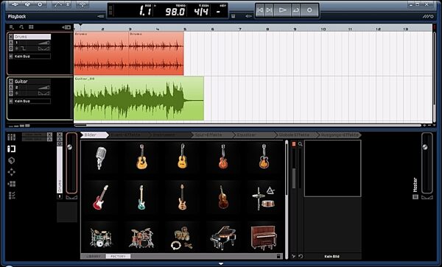Click the 4/4 time signature display
The height and width of the screenshot is (267, 442).
tap(201, 12)
